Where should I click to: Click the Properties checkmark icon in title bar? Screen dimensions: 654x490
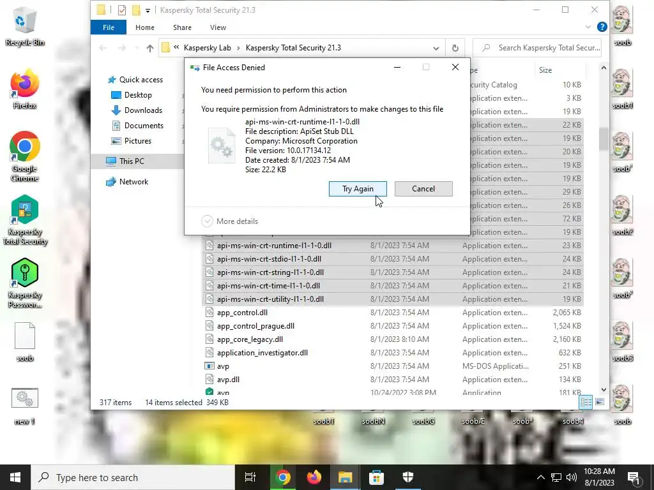(122, 10)
